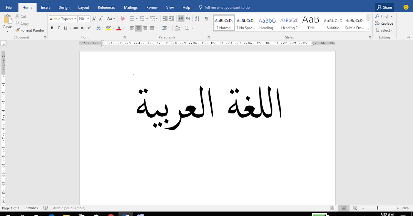Click the Increase Font Size icon
The width and height of the screenshot is (413, 216).
click(94, 18)
